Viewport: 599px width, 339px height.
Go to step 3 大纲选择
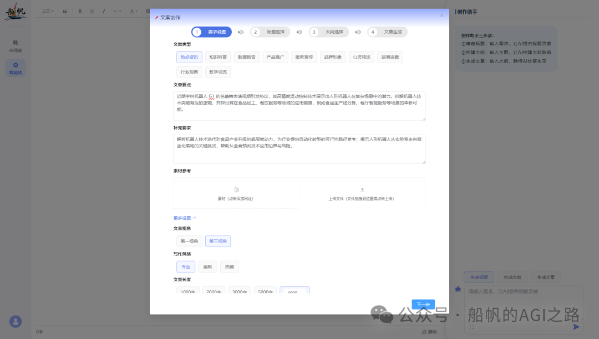tap(328, 32)
